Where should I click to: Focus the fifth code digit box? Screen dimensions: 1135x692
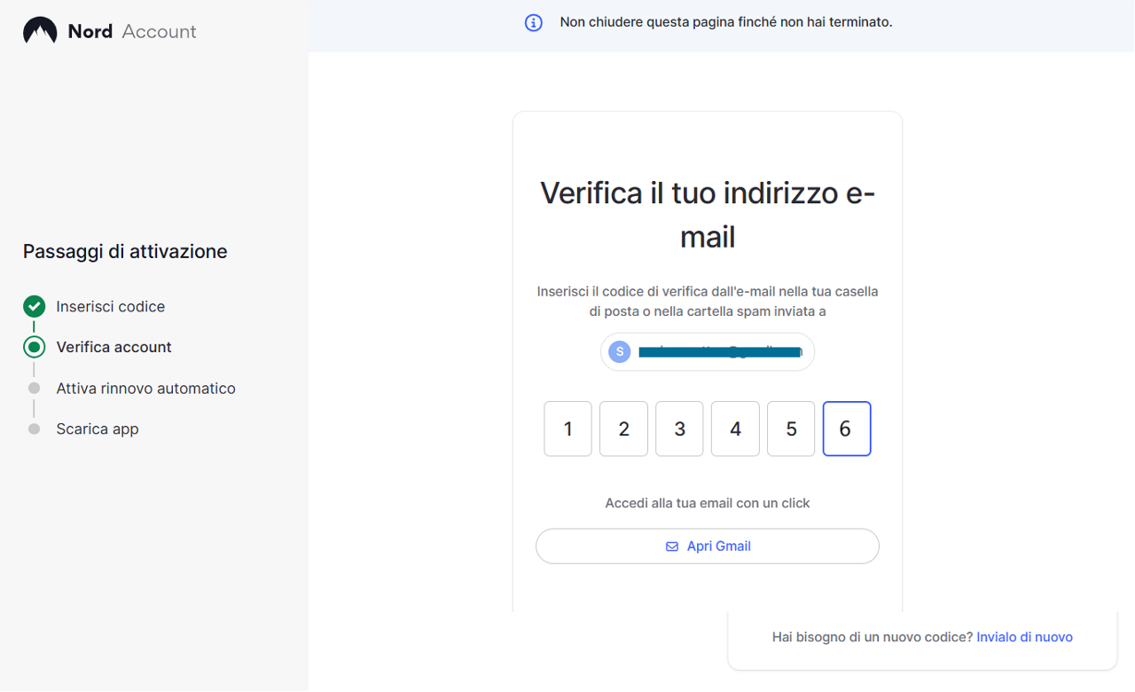791,429
